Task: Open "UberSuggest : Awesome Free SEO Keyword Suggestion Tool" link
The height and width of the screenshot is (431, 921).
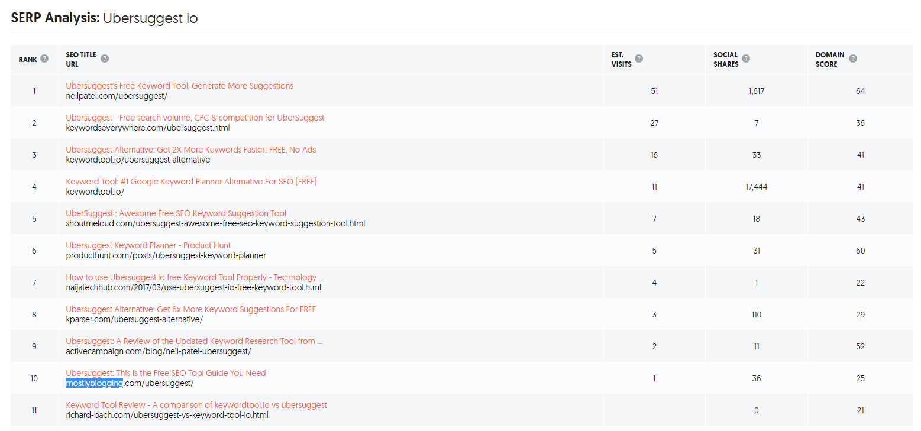Action: (x=176, y=213)
